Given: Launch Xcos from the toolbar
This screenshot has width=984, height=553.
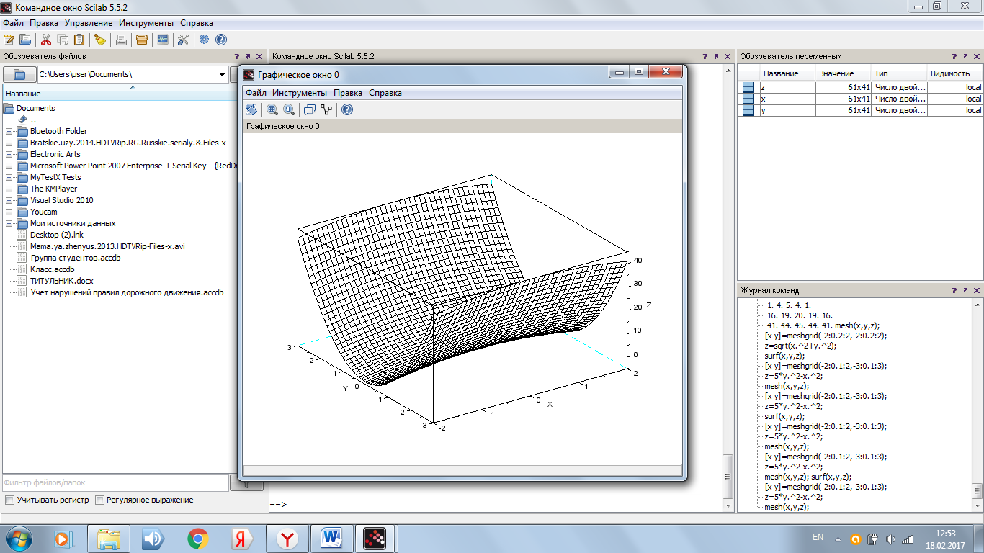Looking at the screenshot, I should [163, 40].
